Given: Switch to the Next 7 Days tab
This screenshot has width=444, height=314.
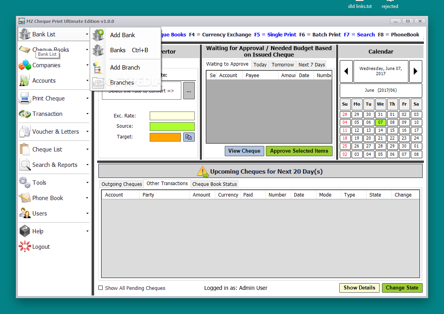Looking at the screenshot, I should point(312,64).
